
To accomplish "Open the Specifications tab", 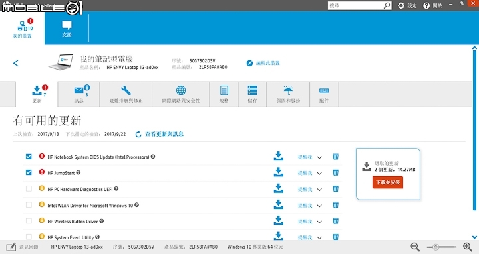I will (224, 94).
